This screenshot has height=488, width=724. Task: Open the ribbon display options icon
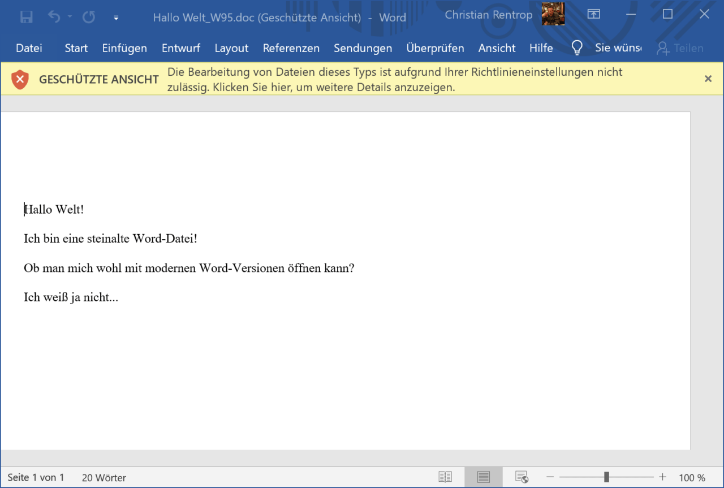point(593,15)
